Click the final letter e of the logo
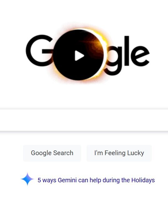Image resolution: width=168 pixels, height=211 pixels. 140,56
